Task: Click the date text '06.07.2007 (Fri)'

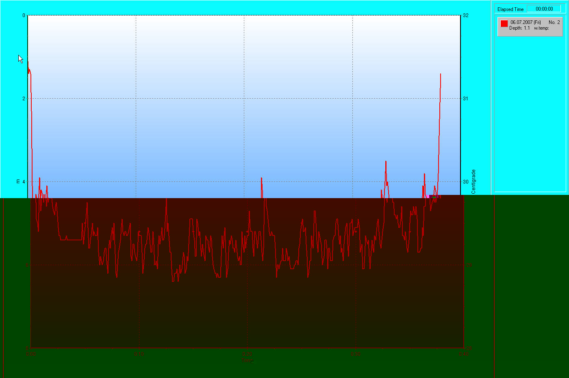Action: [x=526, y=22]
